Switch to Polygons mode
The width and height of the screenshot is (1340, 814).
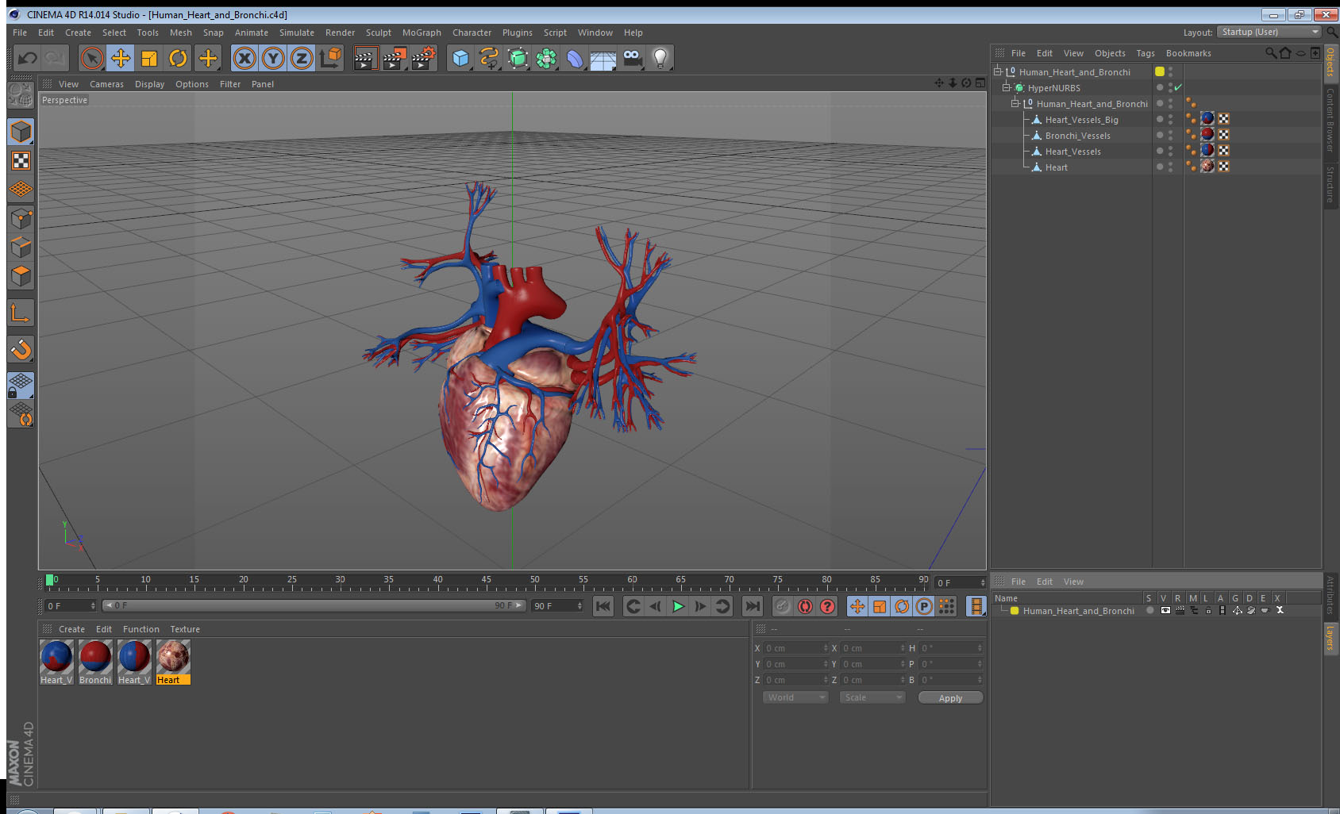coord(21,276)
